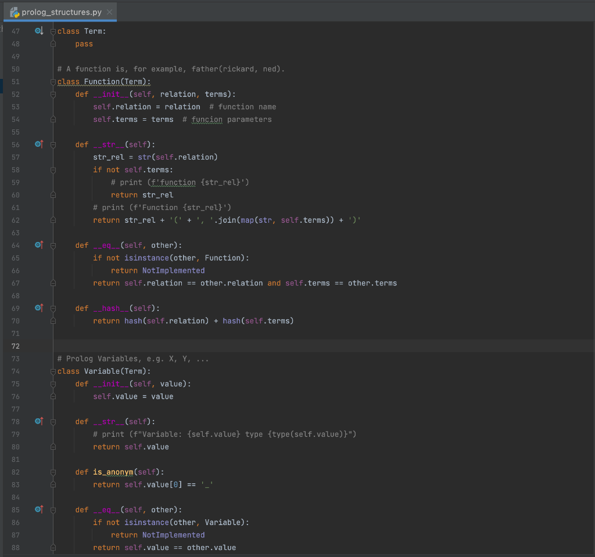Click the fold end marker on line 54

tap(53, 120)
